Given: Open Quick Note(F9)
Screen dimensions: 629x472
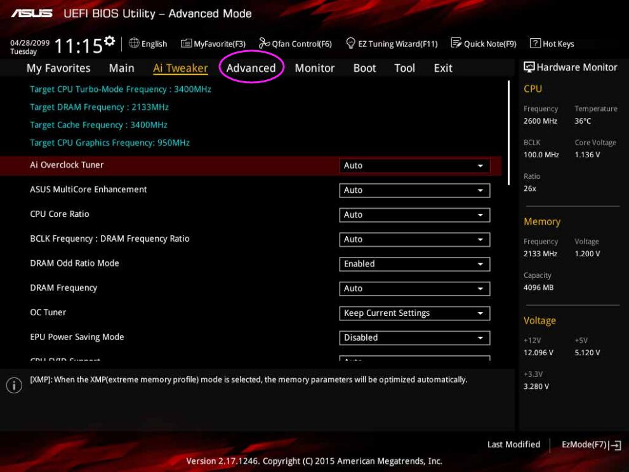Looking at the screenshot, I should click(x=484, y=43).
